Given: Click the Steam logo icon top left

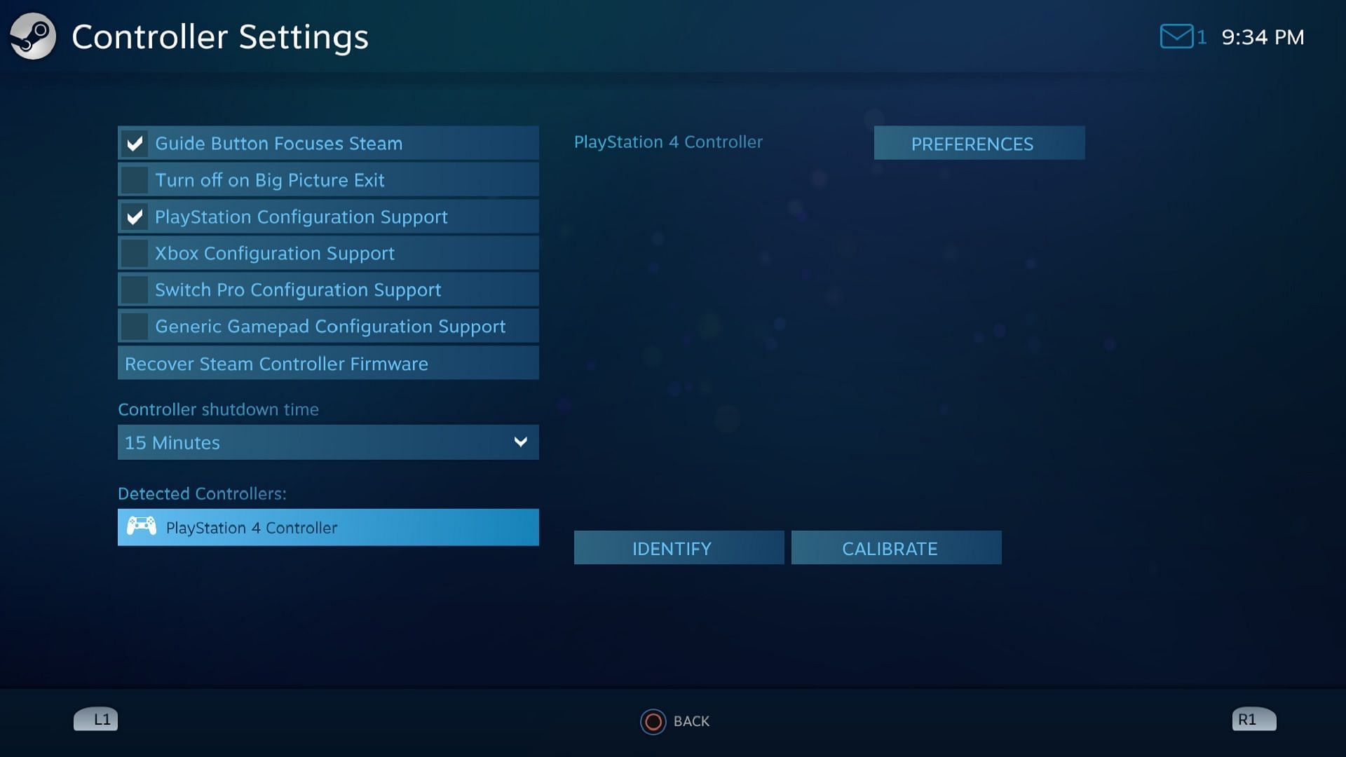Looking at the screenshot, I should tap(32, 36).
